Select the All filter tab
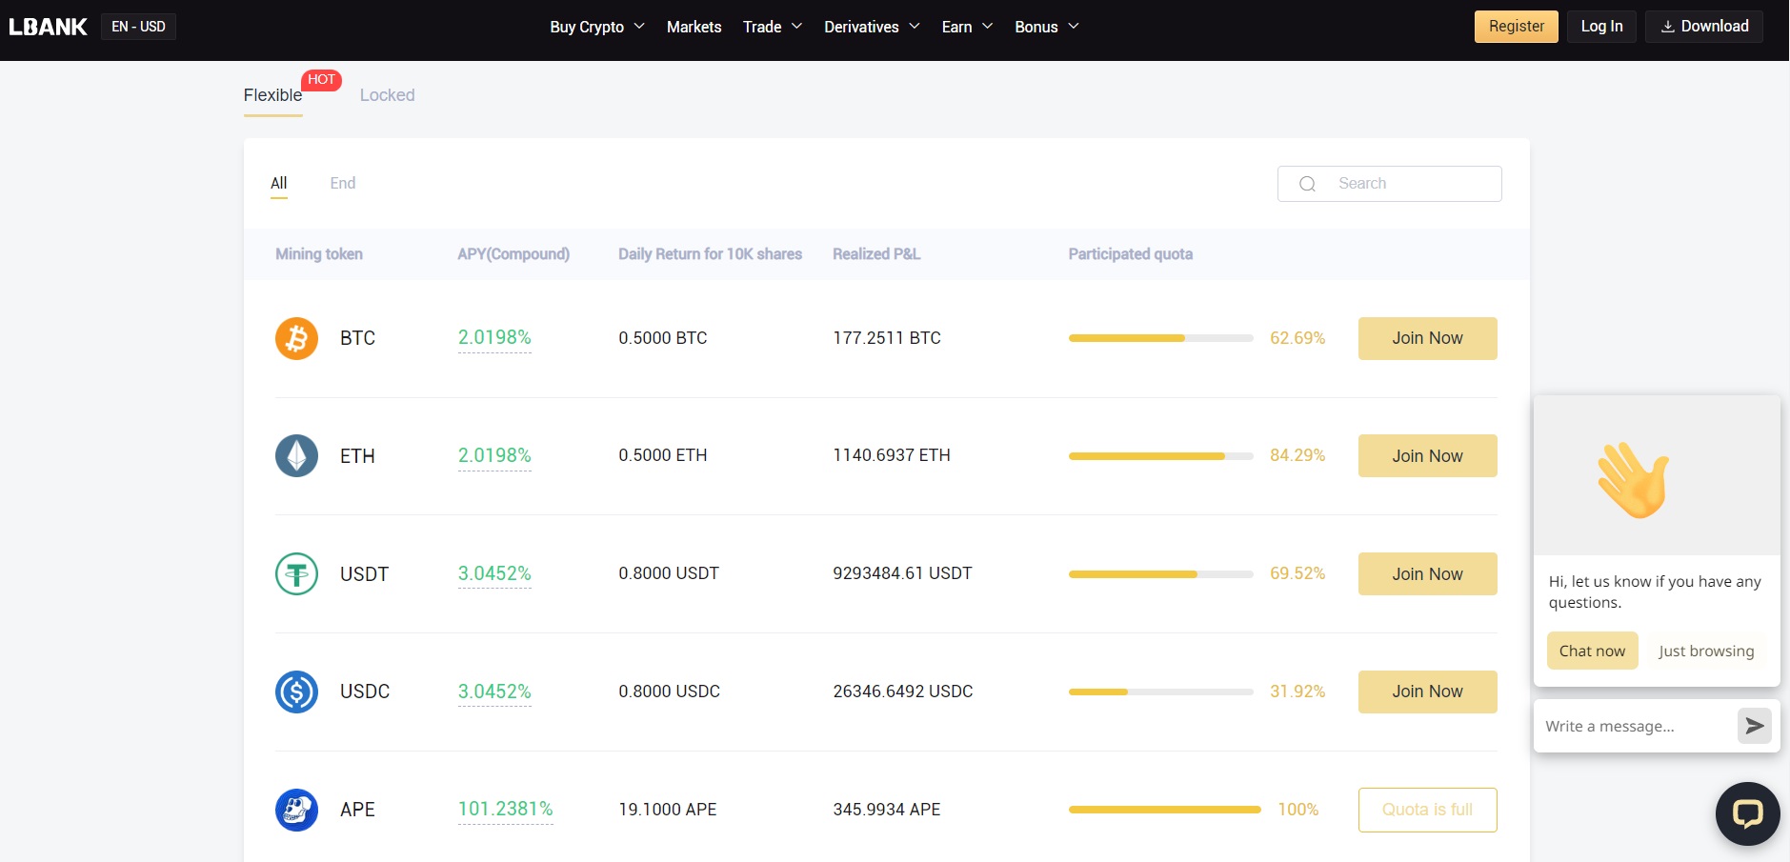1790x862 pixels. point(278,183)
